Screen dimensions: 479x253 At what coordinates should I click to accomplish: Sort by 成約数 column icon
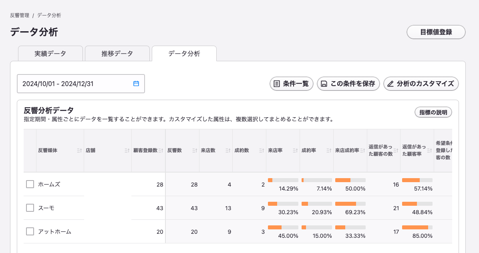pos(262,151)
